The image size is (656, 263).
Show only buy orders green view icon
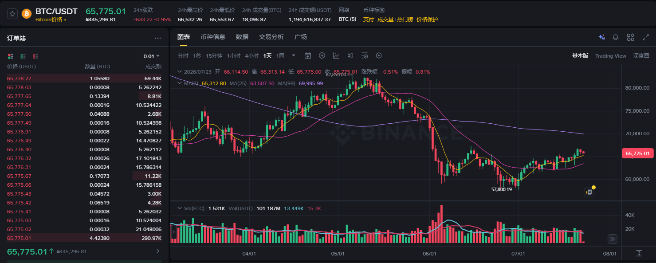point(23,56)
